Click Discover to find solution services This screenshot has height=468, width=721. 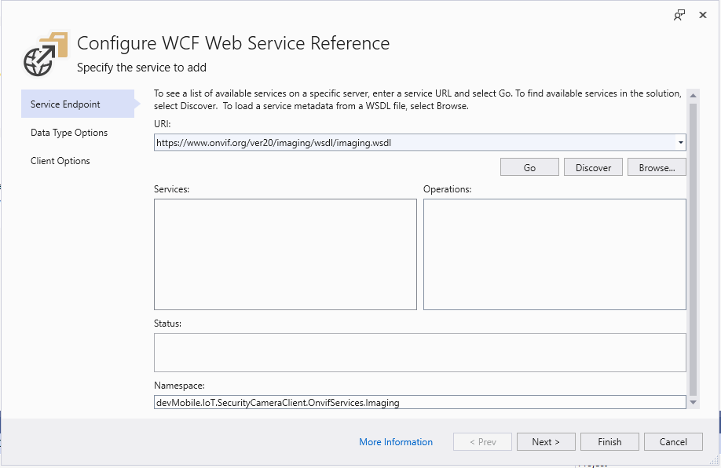point(593,167)
